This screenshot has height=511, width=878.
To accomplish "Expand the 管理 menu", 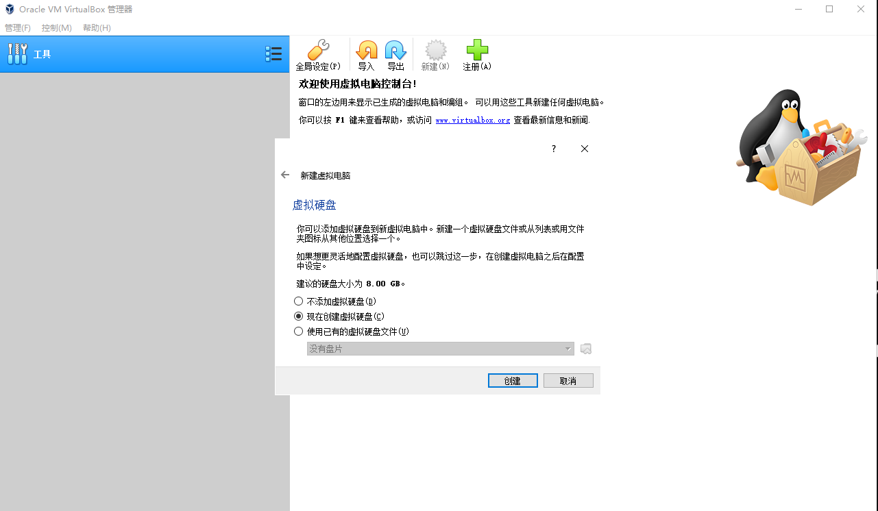I will coord(17,28).
